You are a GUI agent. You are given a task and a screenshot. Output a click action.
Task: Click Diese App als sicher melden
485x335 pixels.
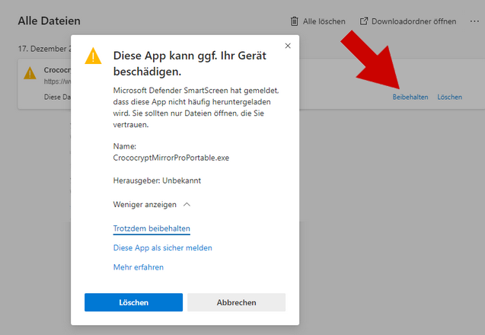click(x=162, y=247)
